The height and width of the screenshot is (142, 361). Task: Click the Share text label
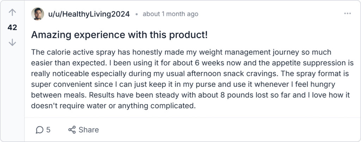pos(89,130)
